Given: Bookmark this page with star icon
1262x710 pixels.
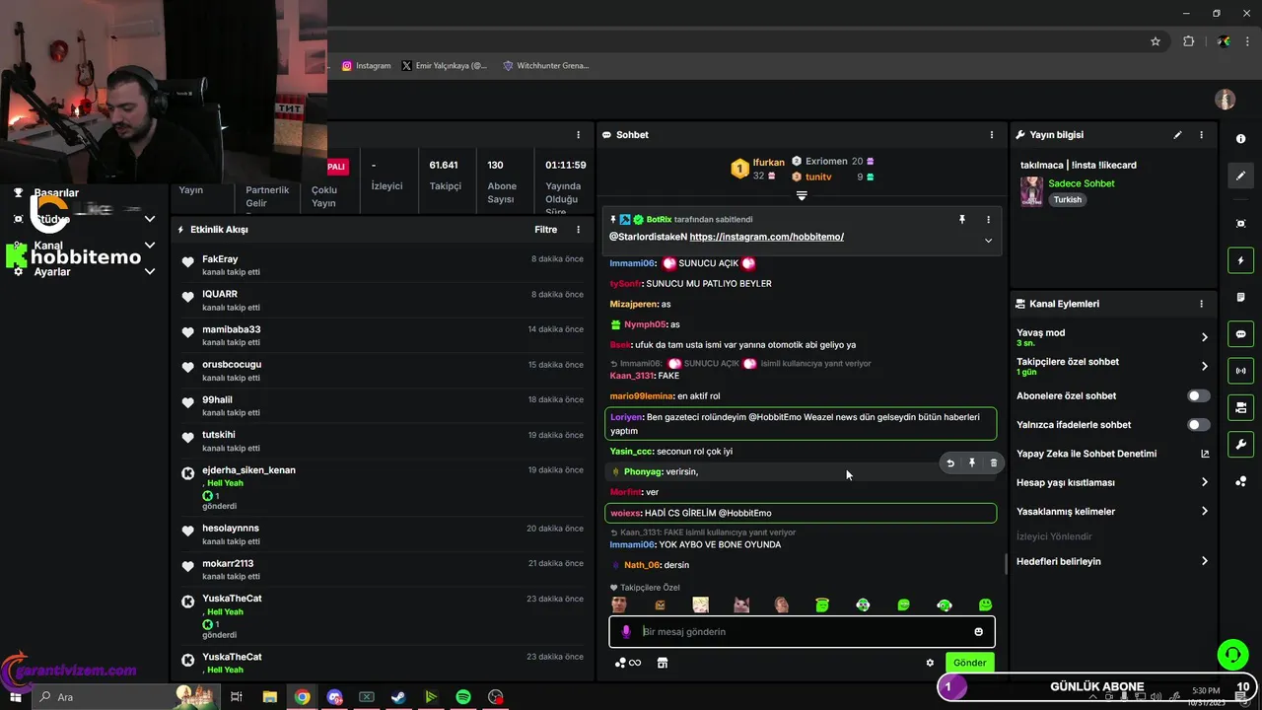Looking at the screenshot, I should [1156, 41].
